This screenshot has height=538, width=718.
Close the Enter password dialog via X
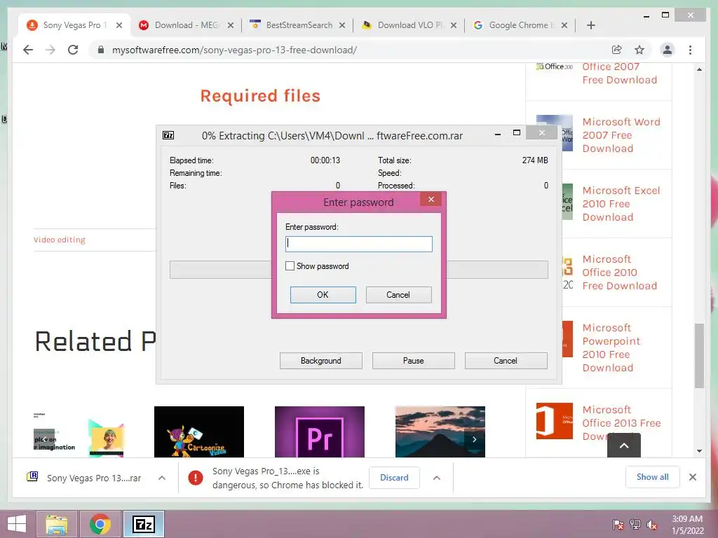431,199
